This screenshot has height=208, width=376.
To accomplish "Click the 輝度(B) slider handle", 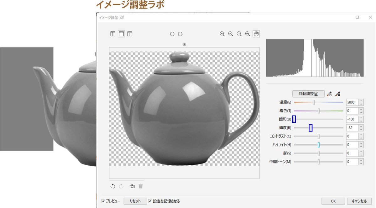I will [x=311, y=128].
